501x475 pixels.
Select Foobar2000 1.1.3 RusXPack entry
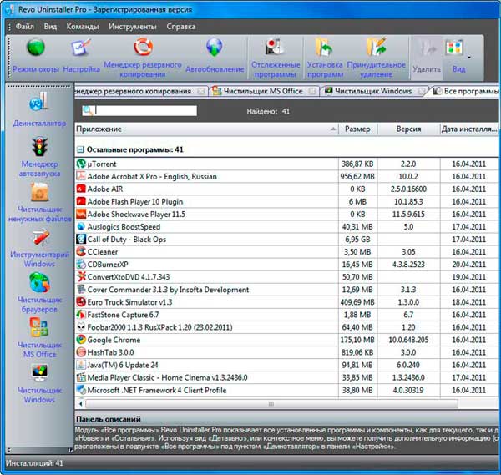click(x=287, y=327)
